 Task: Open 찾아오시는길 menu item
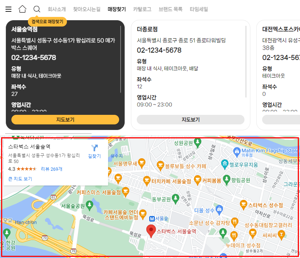[x=87, y=9]
